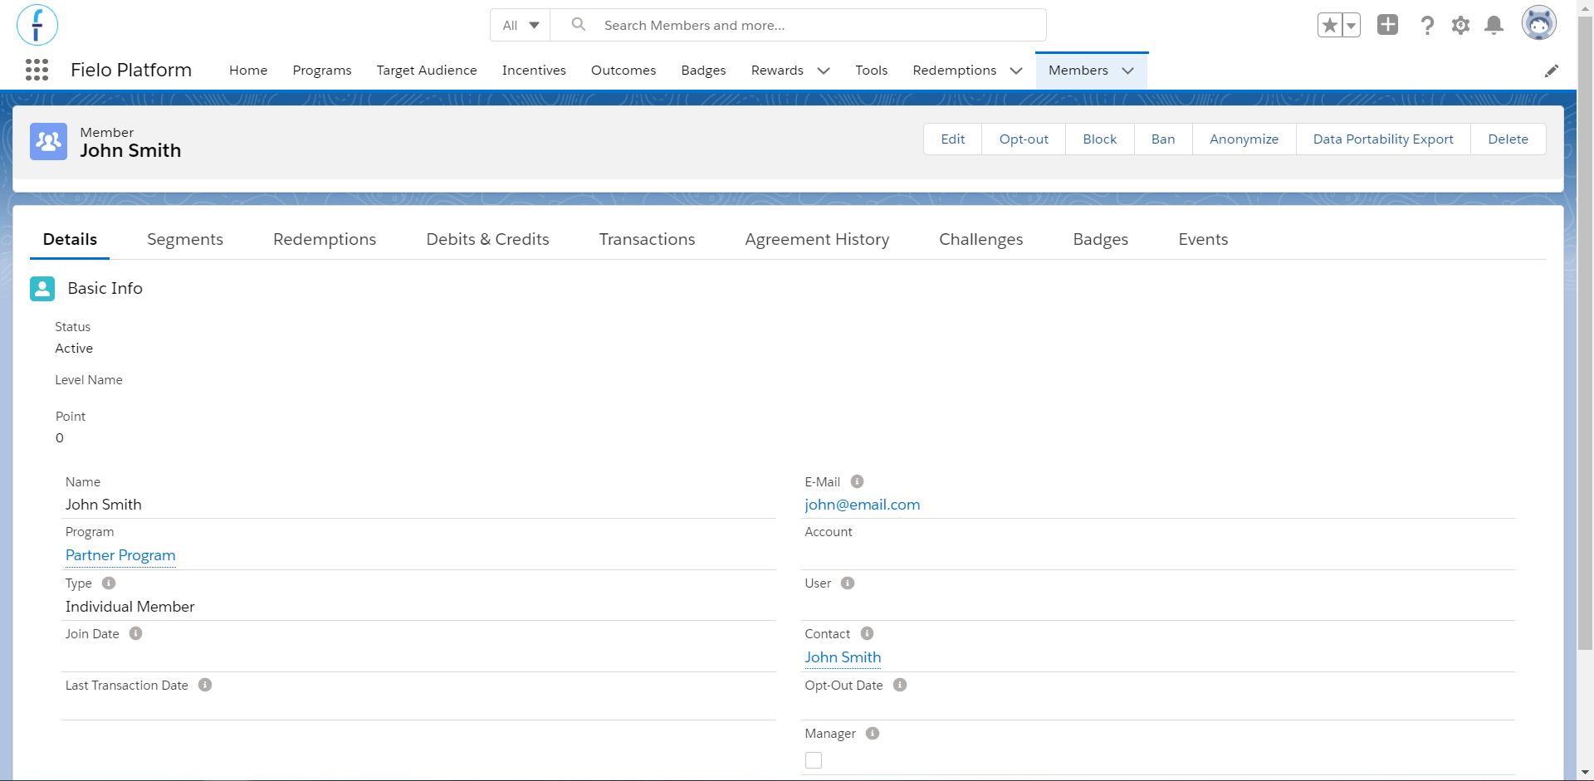Open Target Audience in the navigation
The height and width of the screenshot is (781, 1594).
coord(427,71)
